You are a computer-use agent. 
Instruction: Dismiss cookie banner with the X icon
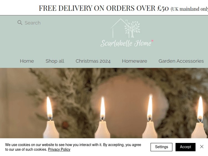[202, 147]
